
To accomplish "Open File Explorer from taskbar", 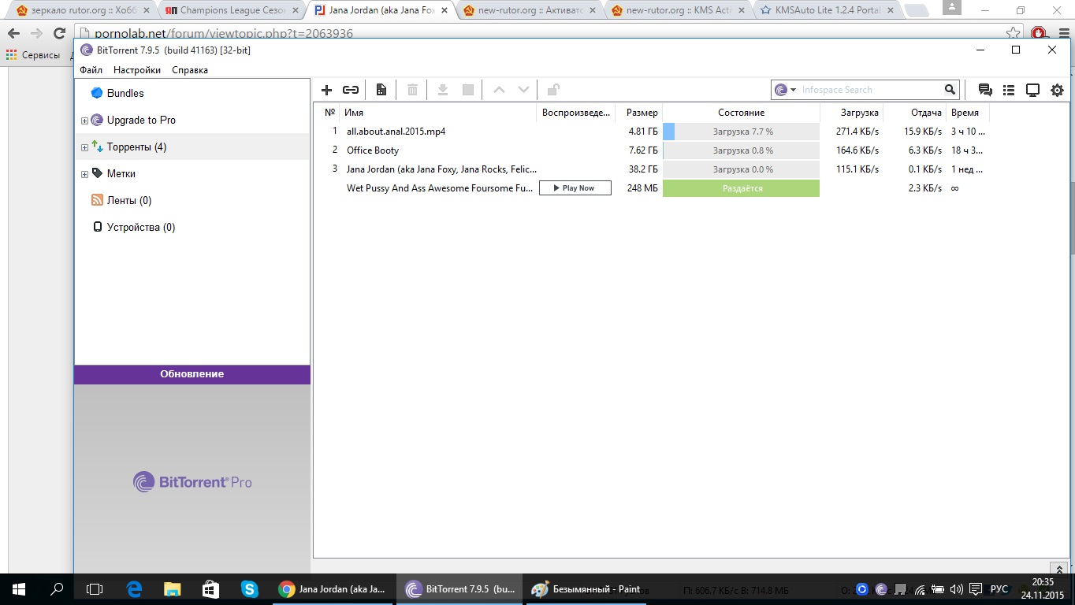I will coord(172,588).
